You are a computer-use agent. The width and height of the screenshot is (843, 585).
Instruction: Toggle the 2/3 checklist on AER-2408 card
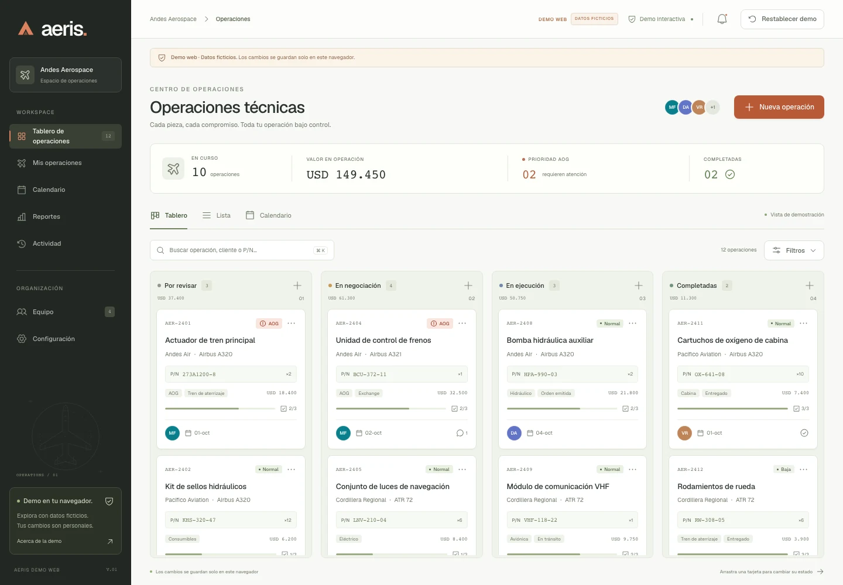click(630, 409)
